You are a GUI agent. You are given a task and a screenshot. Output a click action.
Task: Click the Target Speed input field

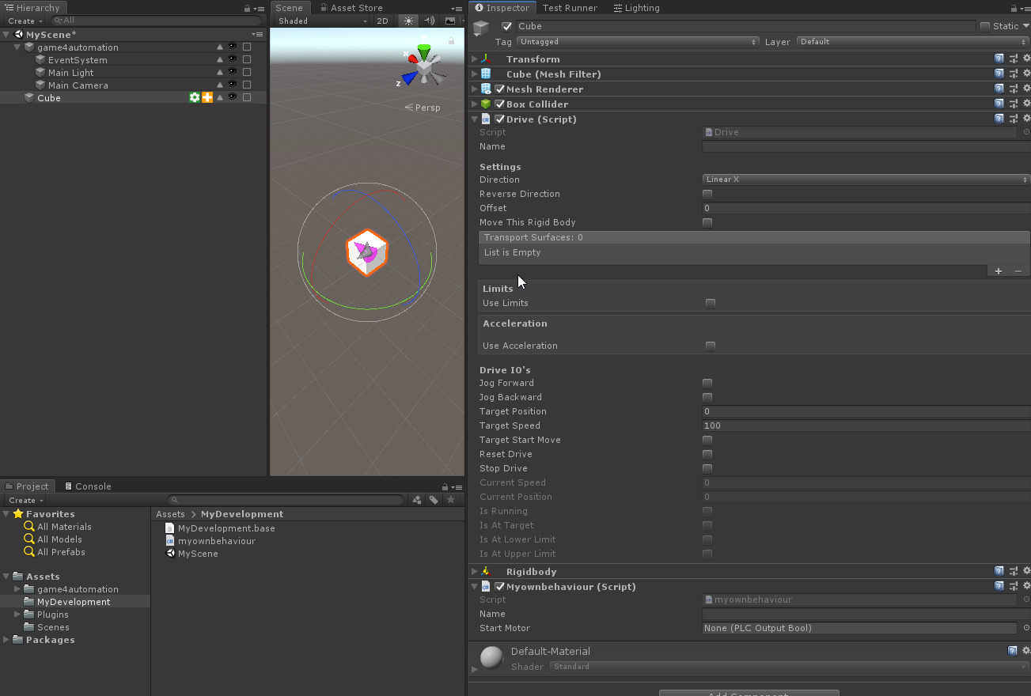coord(866,426)
